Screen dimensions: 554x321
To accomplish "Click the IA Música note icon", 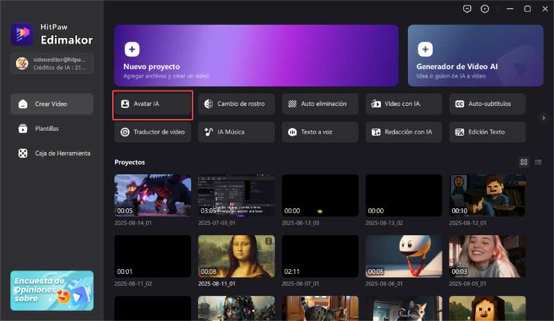I will point(208,131).
